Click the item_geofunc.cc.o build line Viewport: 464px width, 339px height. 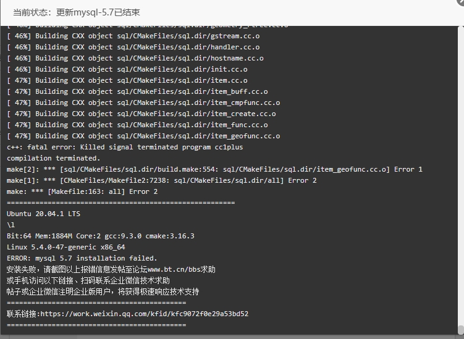[x=143, y=136]
